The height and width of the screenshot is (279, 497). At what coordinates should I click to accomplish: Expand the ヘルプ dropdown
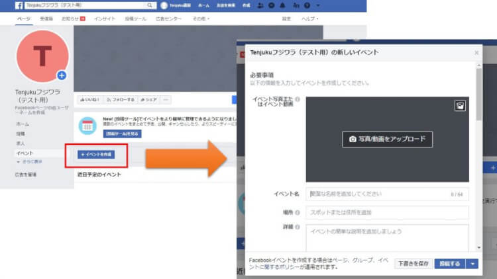309,19
